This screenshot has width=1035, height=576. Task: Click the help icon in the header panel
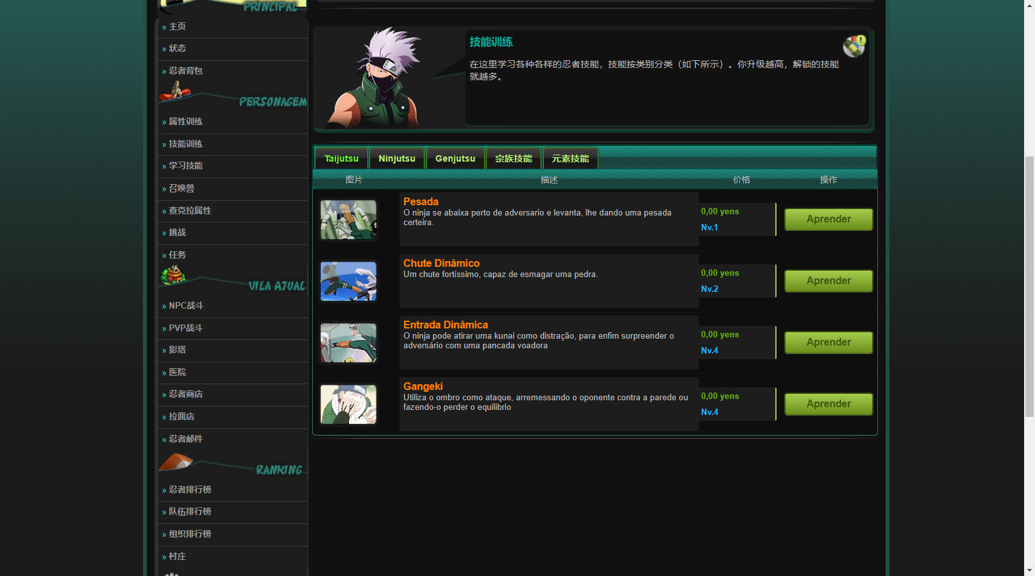pos(854,46)
